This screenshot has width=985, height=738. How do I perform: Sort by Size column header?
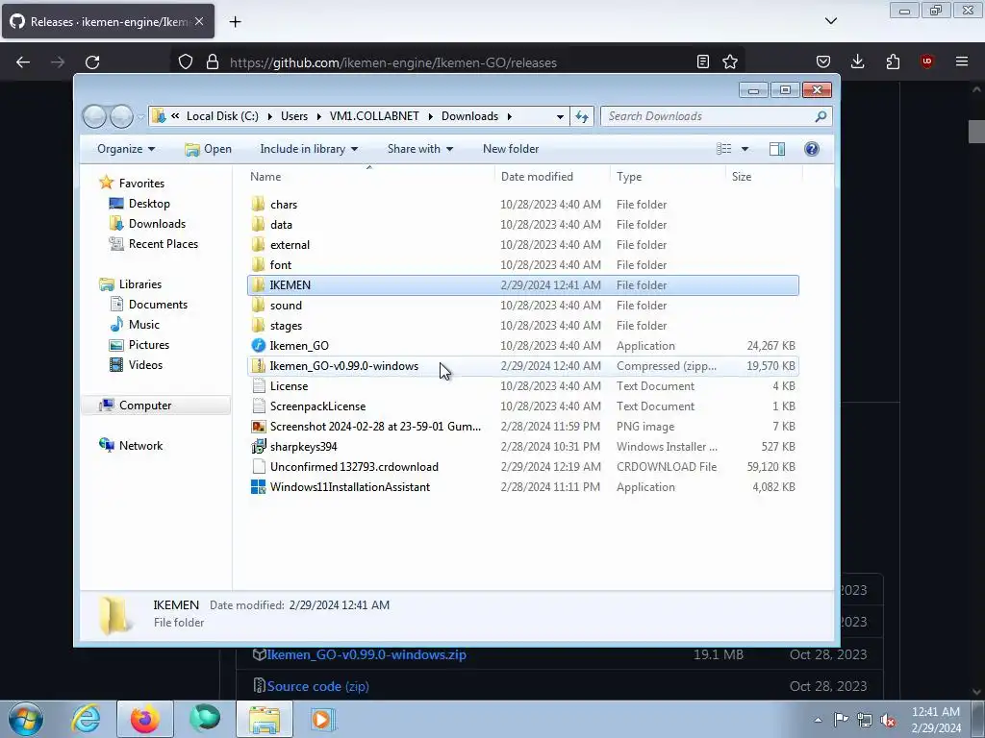pyautogui.click(x=763, y=177)
